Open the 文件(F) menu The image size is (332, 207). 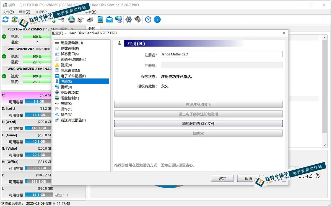click(x=8, y=12)
